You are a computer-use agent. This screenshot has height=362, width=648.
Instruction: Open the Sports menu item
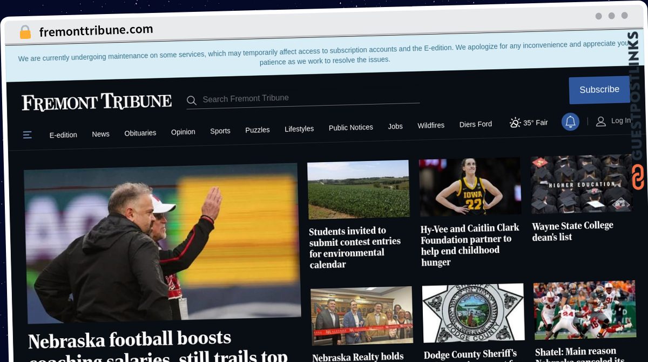click(x=220, y=131)
